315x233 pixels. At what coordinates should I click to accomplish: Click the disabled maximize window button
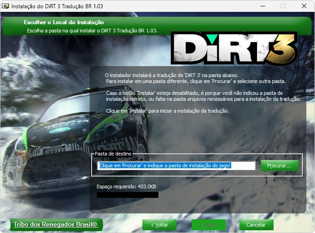[283, 6]
